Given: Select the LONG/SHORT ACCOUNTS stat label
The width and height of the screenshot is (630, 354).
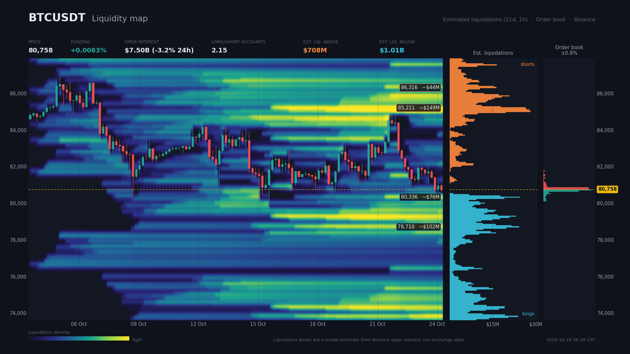Looking at the screenshot, I should point(238,42).
